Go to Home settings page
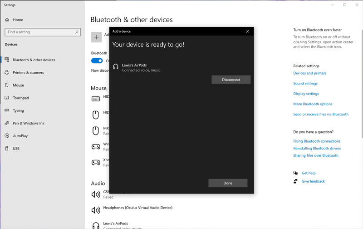 tap(18, 20)
